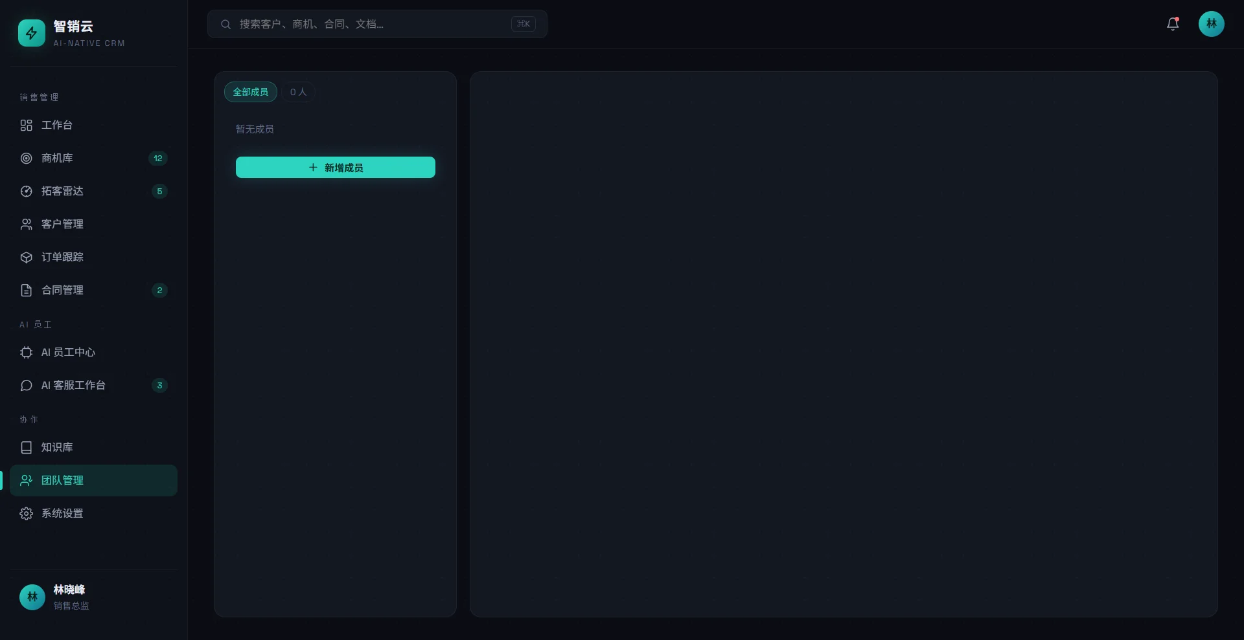Click the search magnifier icon
This screenshot has height=640, width=1244.
coord(225,24)
